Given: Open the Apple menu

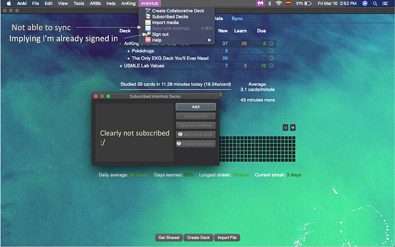Looking at the screenshot, I should point(9,3).
